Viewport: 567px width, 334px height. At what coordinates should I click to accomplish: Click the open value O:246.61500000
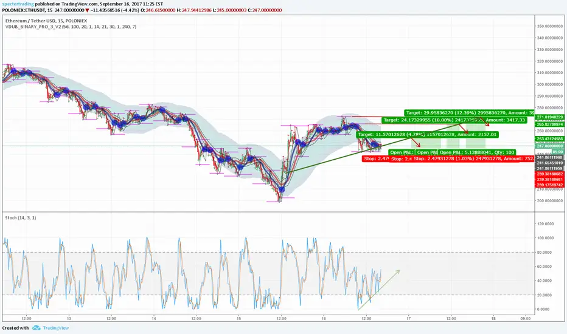(158, 10)
